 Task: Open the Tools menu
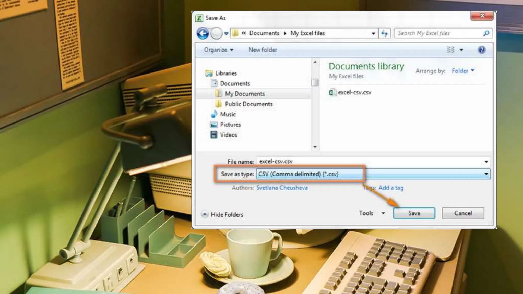[x=371, y=213]
